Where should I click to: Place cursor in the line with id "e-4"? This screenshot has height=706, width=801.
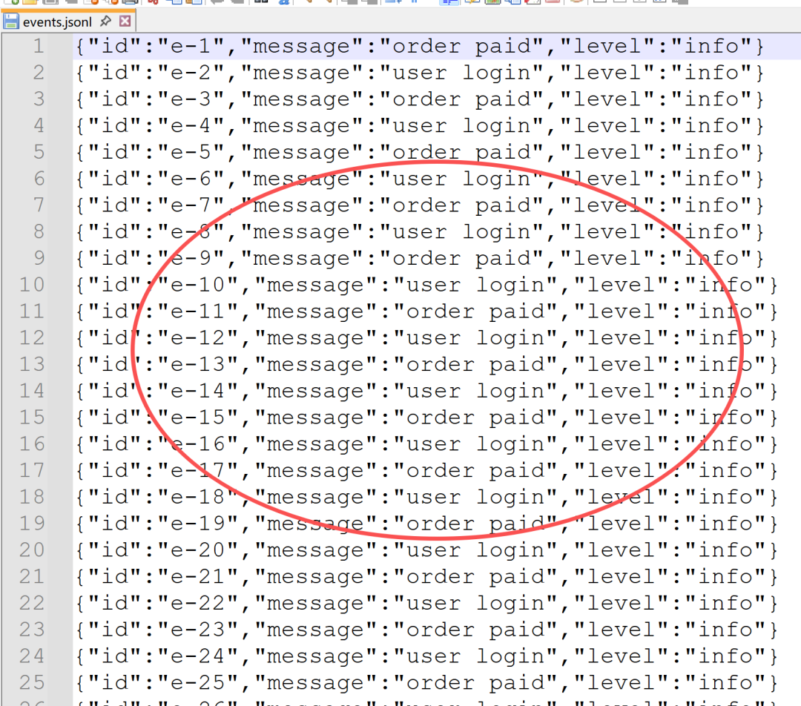click(x=419, y=126)
